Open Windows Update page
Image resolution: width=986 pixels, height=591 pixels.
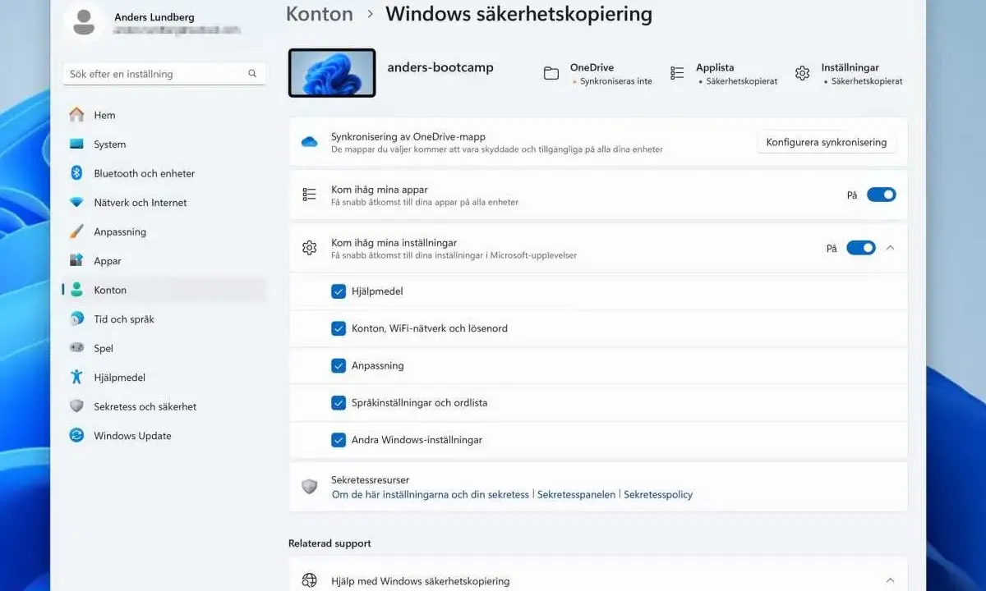point(164,435)
